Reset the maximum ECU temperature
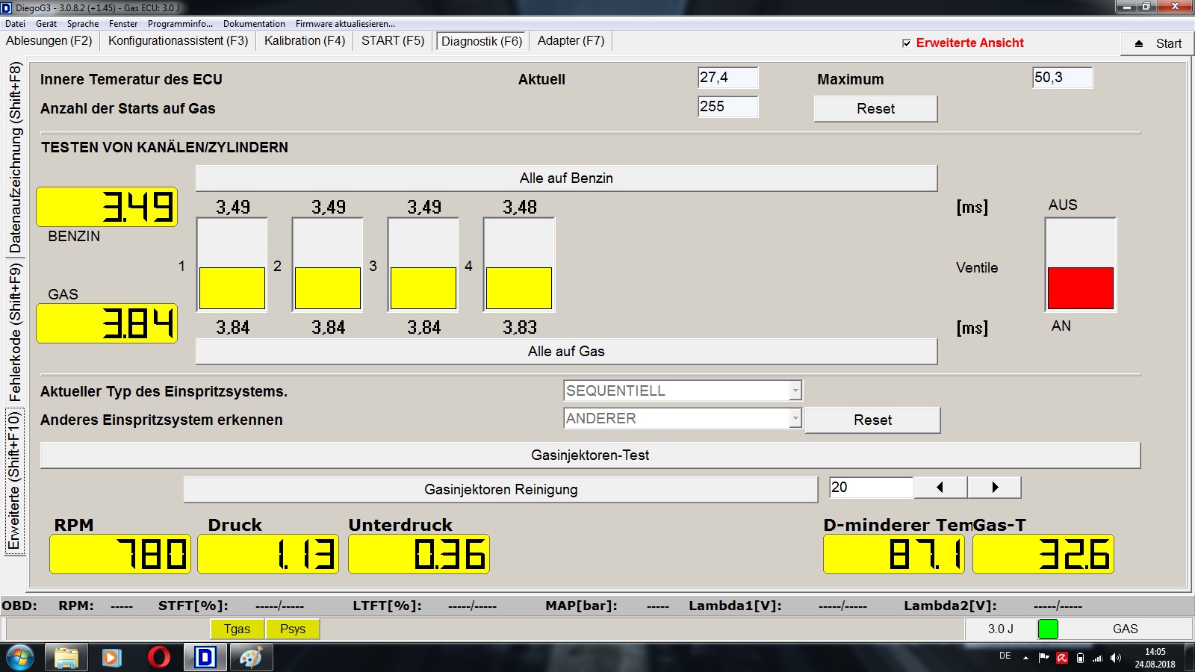Screen dimensions: 1195x672 [875, 108]
